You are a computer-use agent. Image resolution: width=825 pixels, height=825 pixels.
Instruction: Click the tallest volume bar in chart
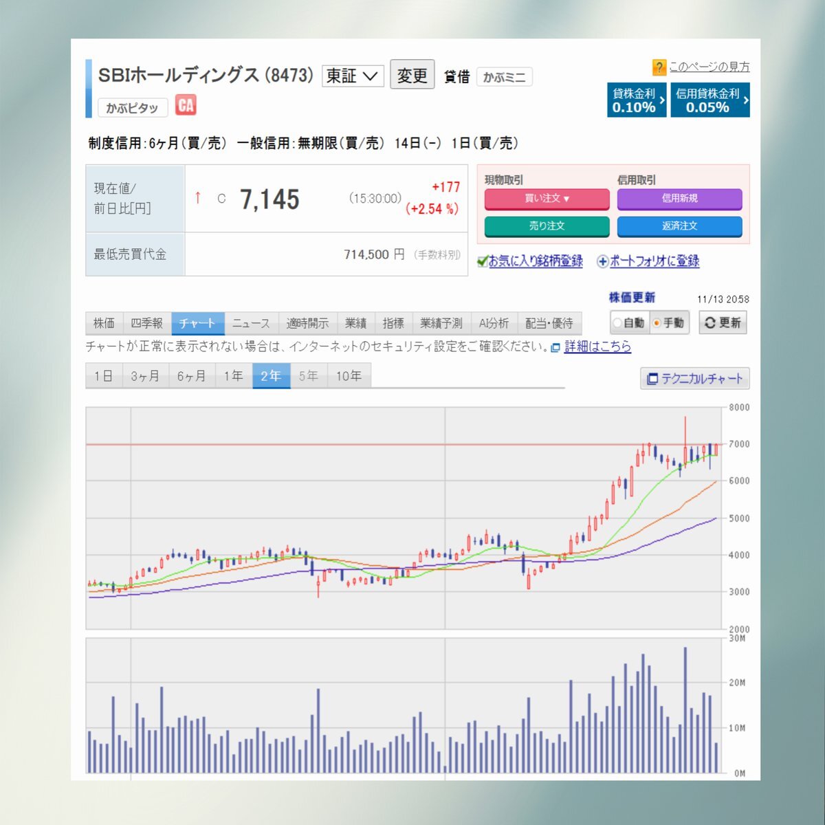click(685, 708)
